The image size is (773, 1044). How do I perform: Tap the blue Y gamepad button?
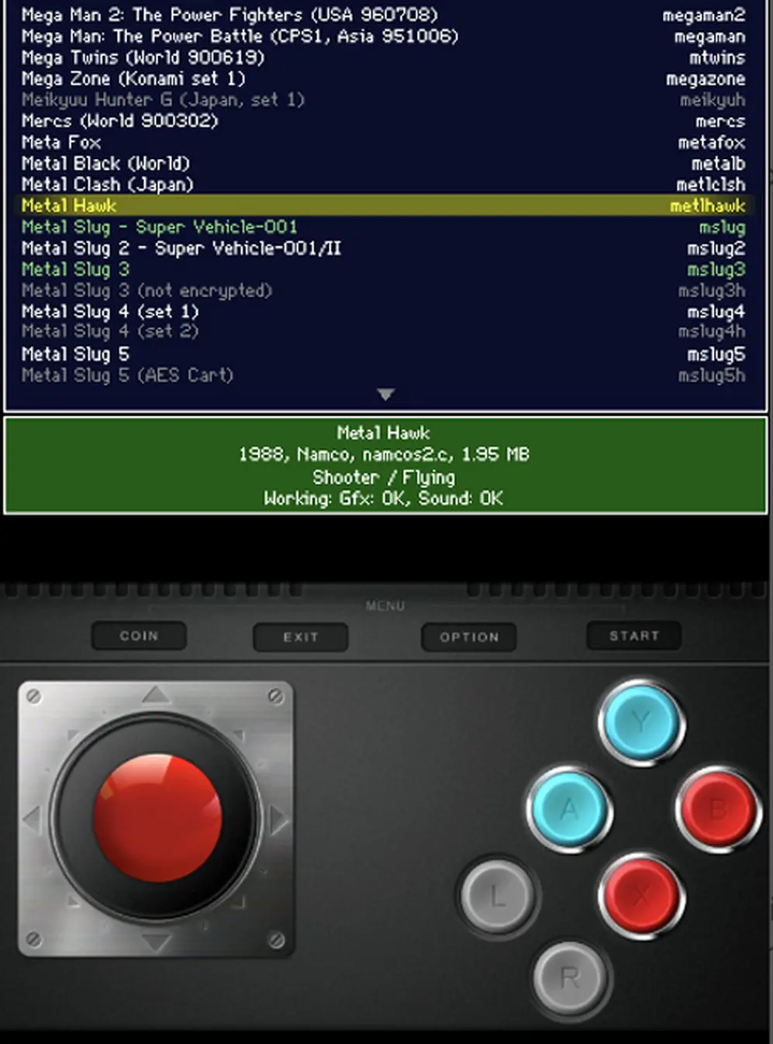641,723
